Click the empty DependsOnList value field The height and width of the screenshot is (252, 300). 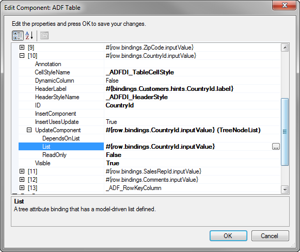click(192, 138)
